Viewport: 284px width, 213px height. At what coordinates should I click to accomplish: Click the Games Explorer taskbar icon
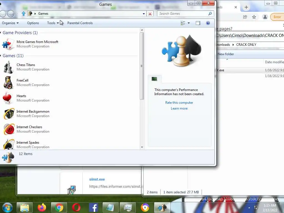click(162, 208)
